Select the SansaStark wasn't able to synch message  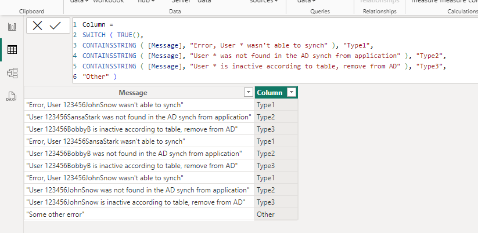(139, 141)
